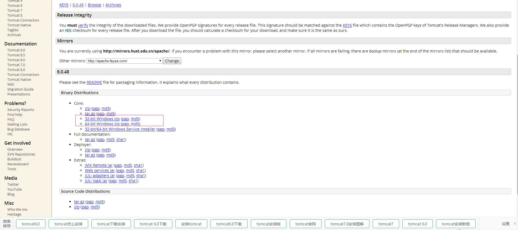518x230 pixels.
Task: Open md5 for source code zip
Action: [x=94, y=207]
